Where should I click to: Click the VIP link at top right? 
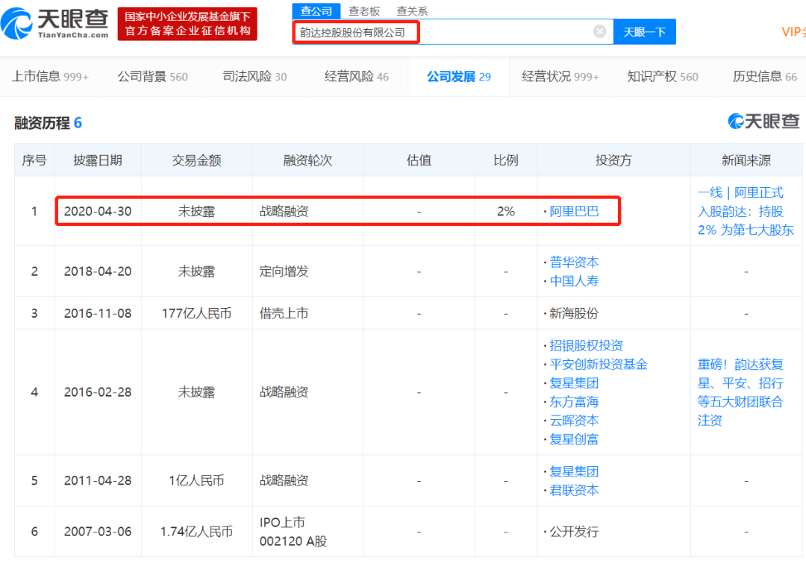(x=793, y=31)
